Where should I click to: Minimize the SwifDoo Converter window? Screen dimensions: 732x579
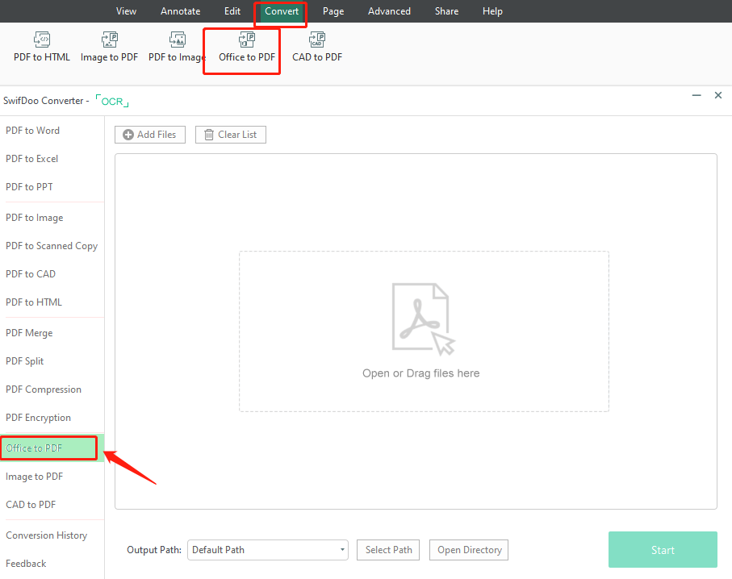(x=696, y=95)
